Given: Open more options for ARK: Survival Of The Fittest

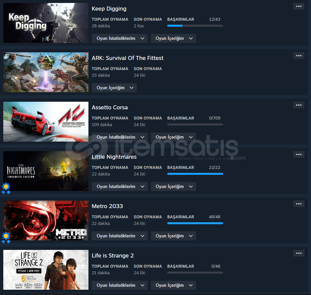Looking at the screenshot, I should (299, 56).
